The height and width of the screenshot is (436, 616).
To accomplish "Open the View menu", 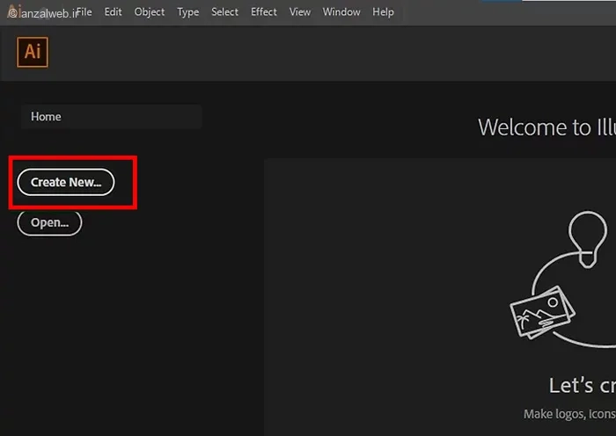I will tap(300, 12).
